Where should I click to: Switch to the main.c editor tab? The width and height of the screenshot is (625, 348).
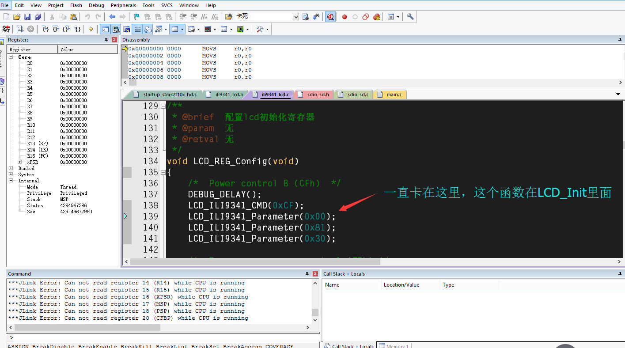pyautogui.click(x=394, y=95)
